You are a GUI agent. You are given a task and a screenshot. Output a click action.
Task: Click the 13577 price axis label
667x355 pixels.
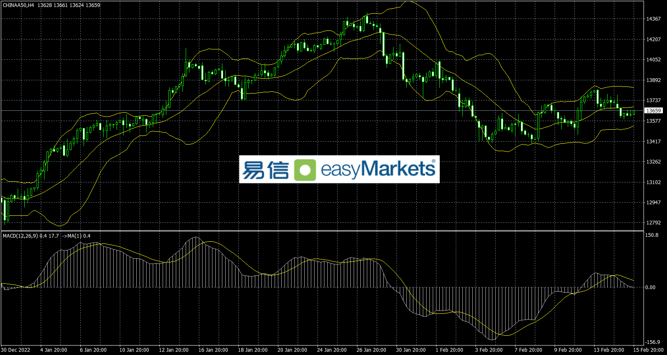653,121
